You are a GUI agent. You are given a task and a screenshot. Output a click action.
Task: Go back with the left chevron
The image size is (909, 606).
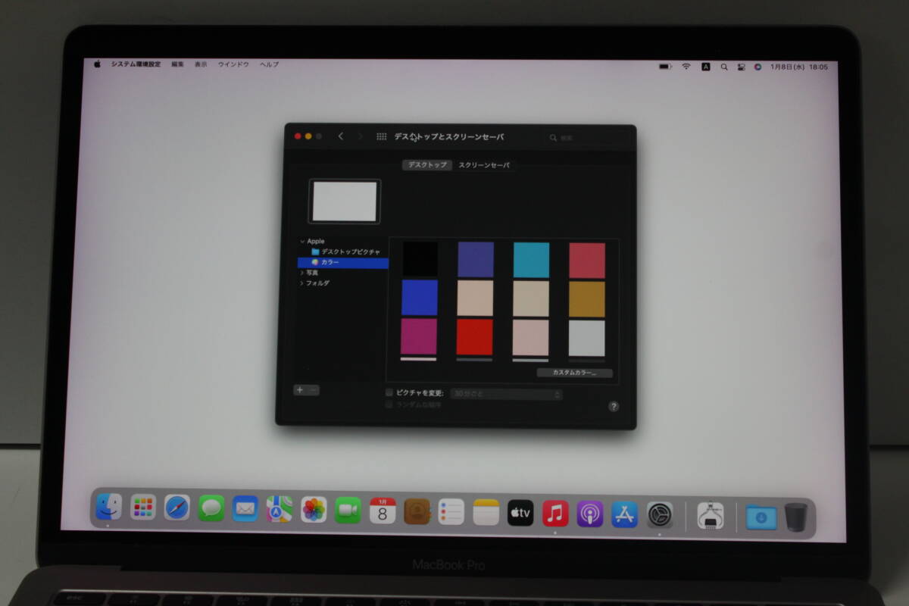pyautogui.click(x=341, y=136)
